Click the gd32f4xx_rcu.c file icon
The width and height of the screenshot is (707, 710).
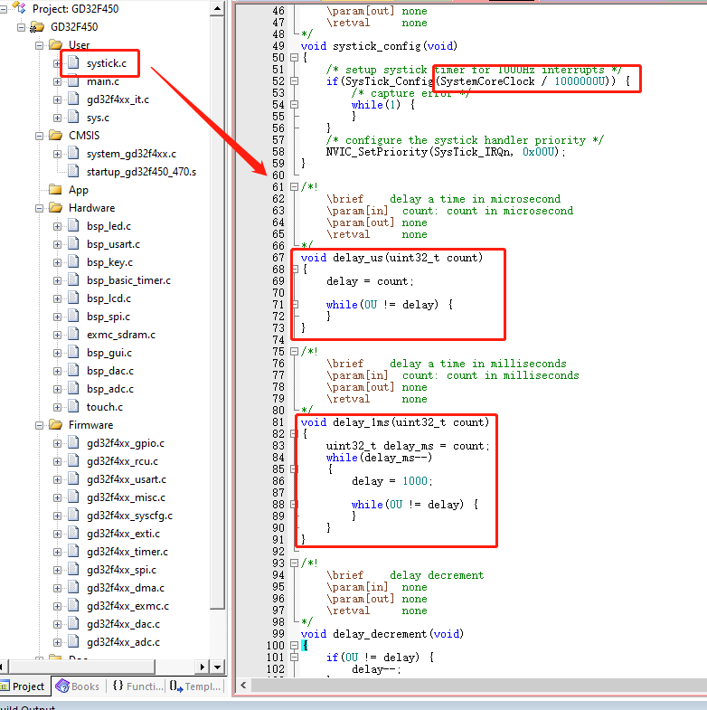point(73,461)
